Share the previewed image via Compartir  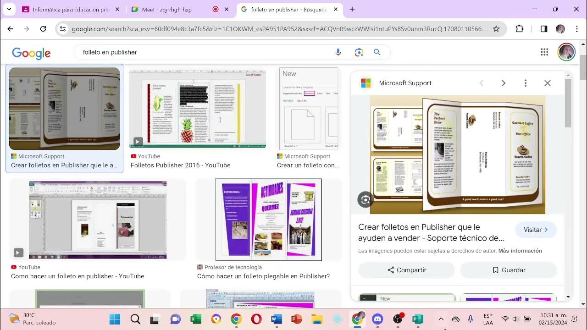click(x=406, y=270)
